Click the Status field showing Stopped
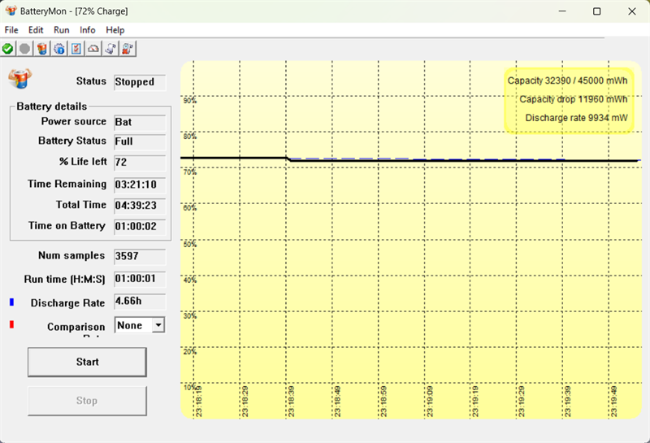This screenshot has height=443, width=650. click(x=140, y=82)
